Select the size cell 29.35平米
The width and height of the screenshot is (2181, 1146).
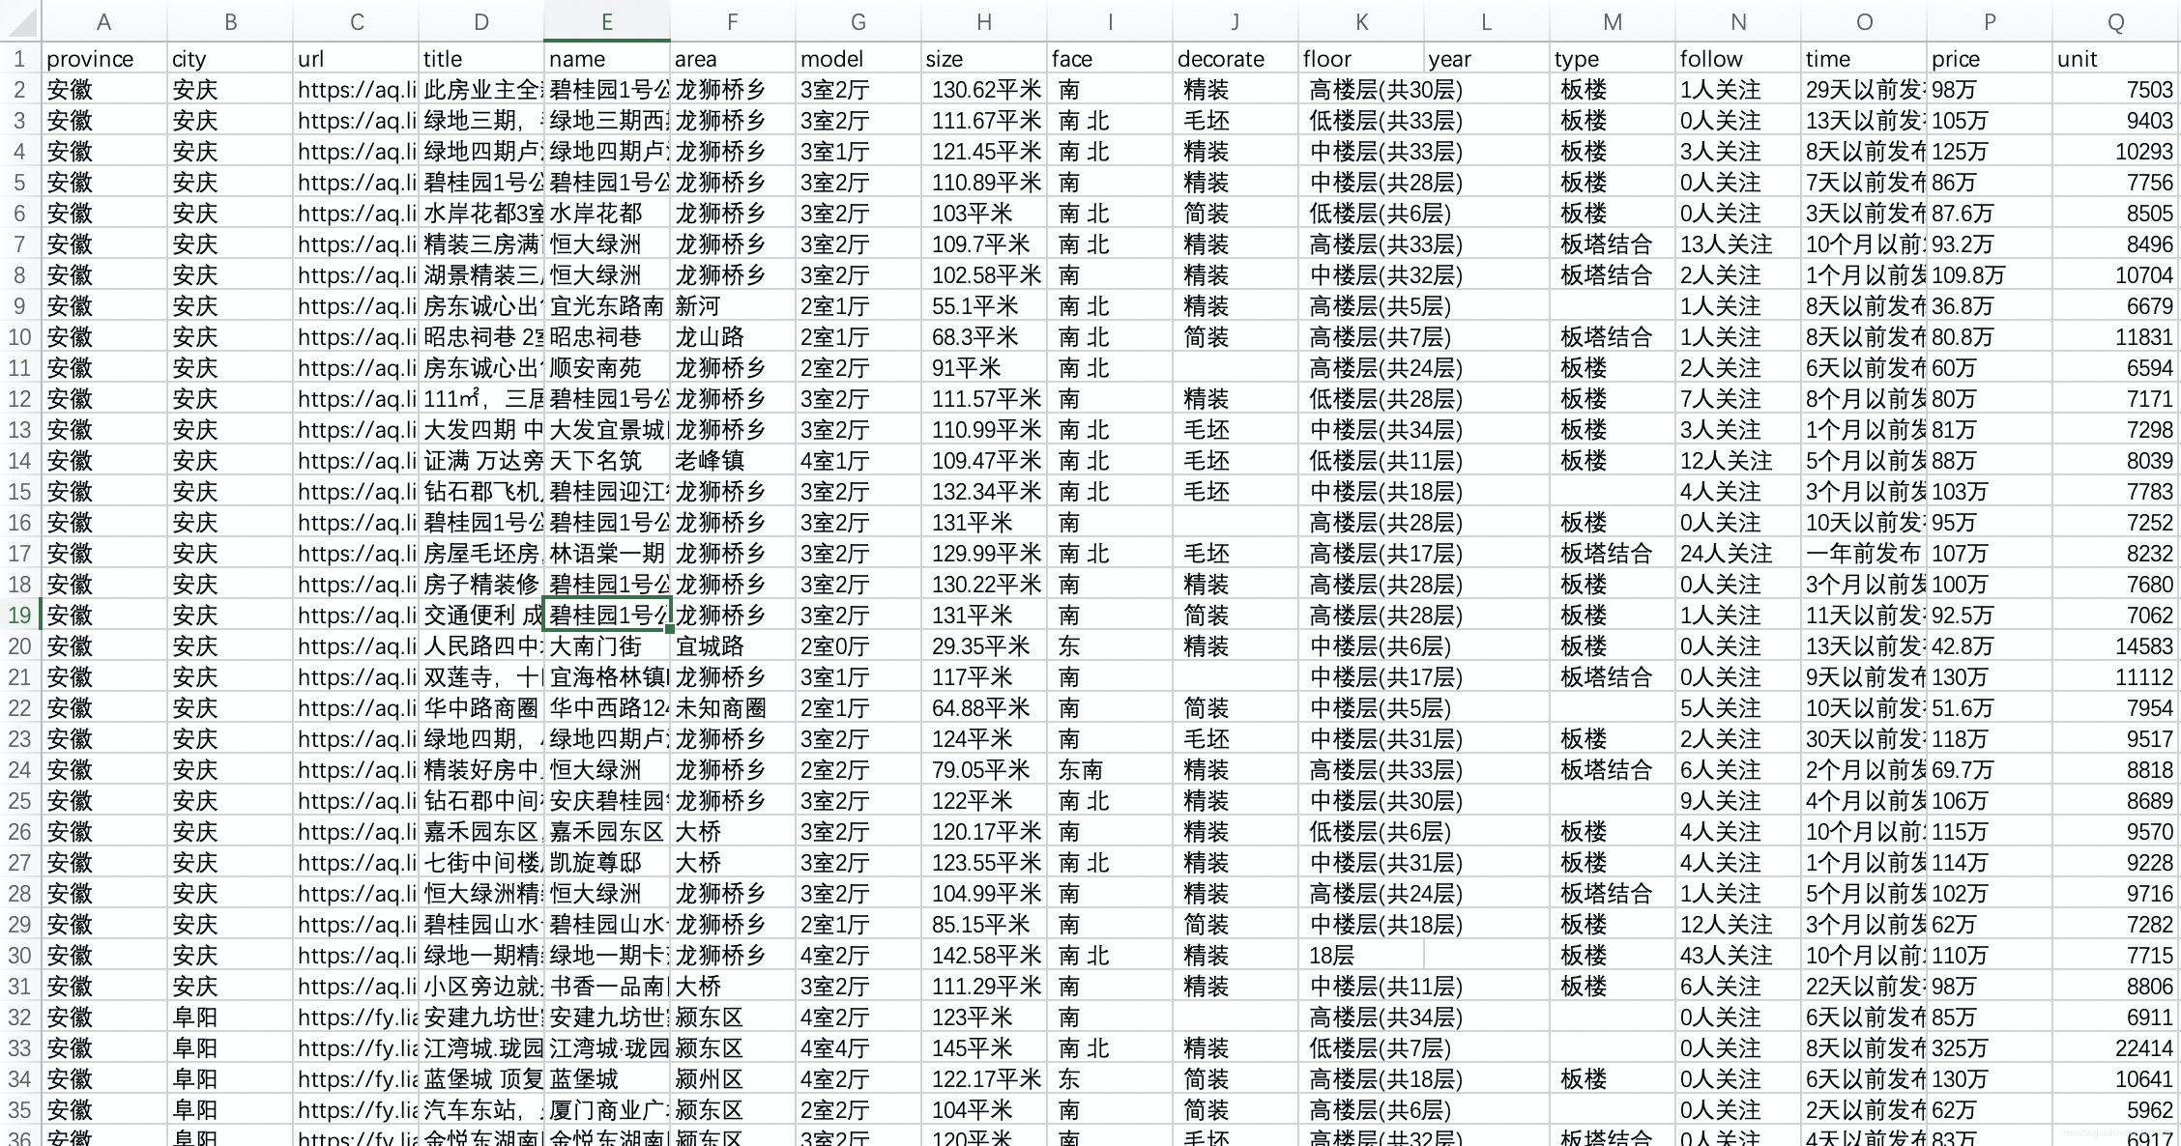[x=983, y=646]
